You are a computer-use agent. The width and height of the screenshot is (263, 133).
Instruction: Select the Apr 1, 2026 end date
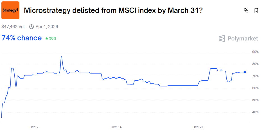47,27
